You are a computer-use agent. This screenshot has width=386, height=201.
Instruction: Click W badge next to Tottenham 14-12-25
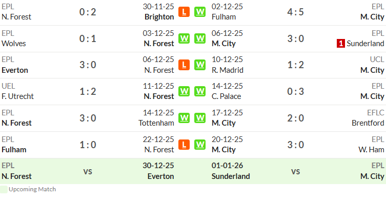tap(184, 118)
